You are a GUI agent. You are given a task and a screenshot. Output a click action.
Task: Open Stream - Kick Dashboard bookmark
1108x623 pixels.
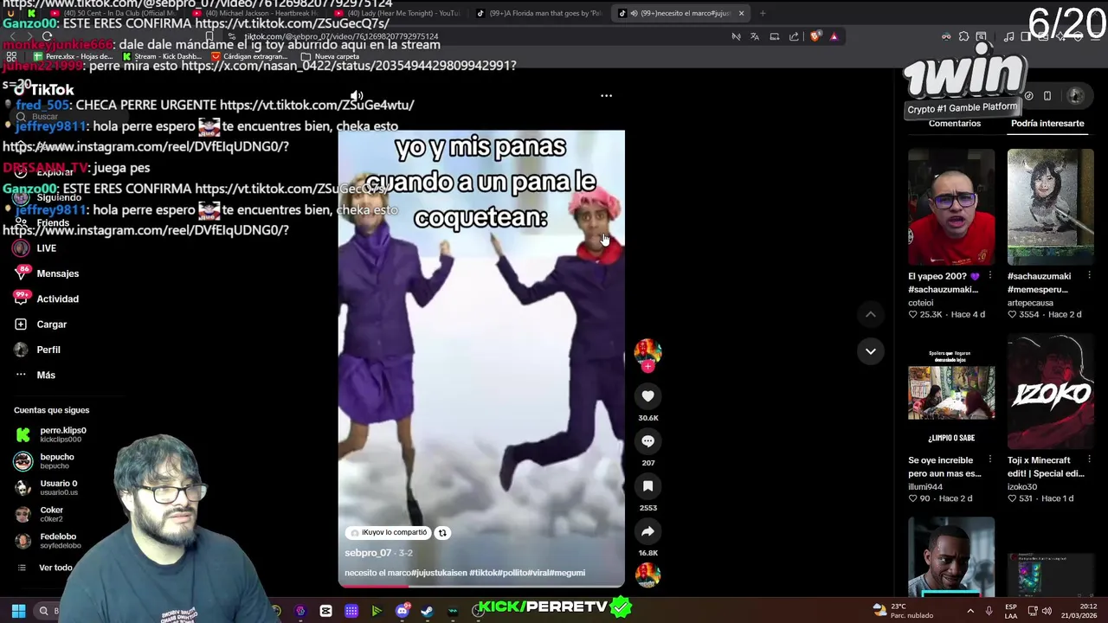(162, 56)
